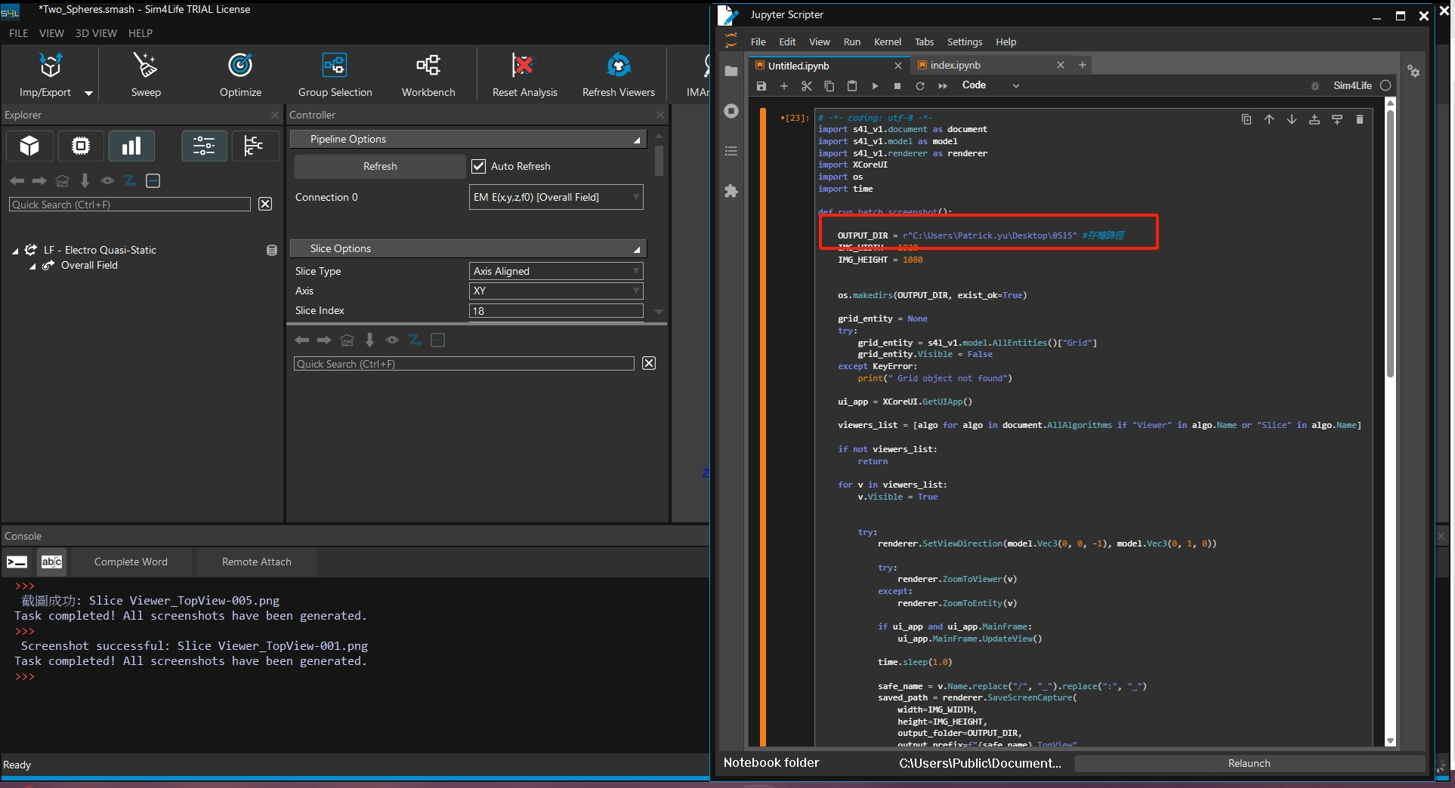
Task: Click the Workbench icon in ribbon
Action: 428,66
